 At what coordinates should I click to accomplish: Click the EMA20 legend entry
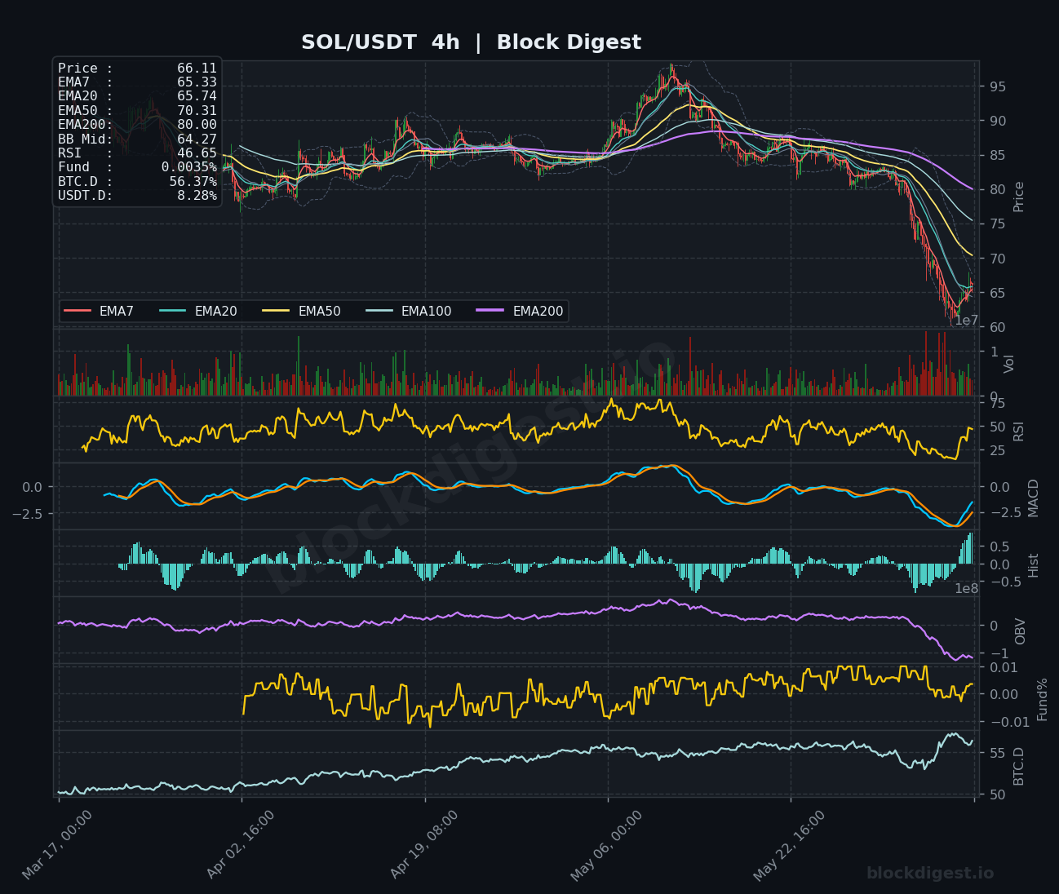(198, 311)
